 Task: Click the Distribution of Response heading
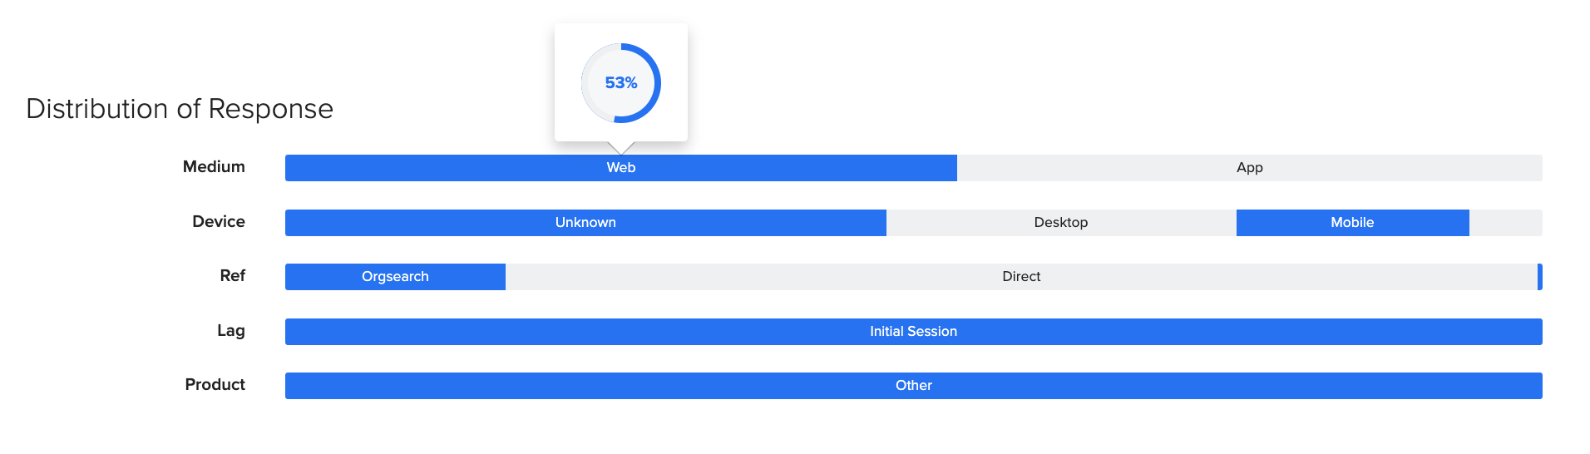point(180,109)
